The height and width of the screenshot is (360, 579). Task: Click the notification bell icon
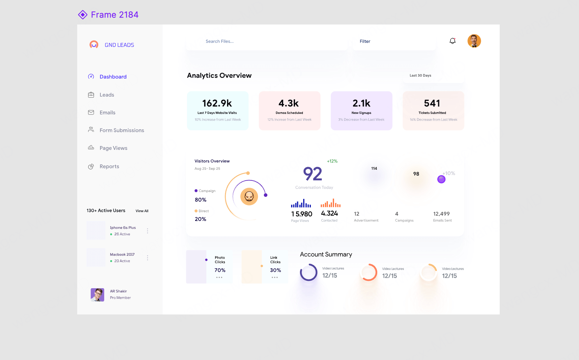(453, 41)
